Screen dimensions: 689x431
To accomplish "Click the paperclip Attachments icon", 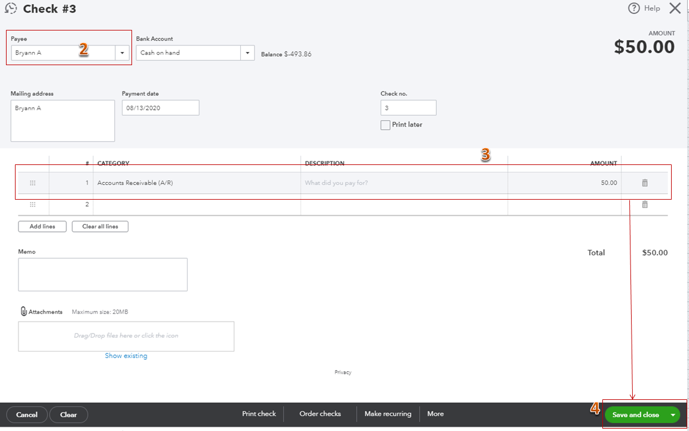I will click(x=24, y=311).
